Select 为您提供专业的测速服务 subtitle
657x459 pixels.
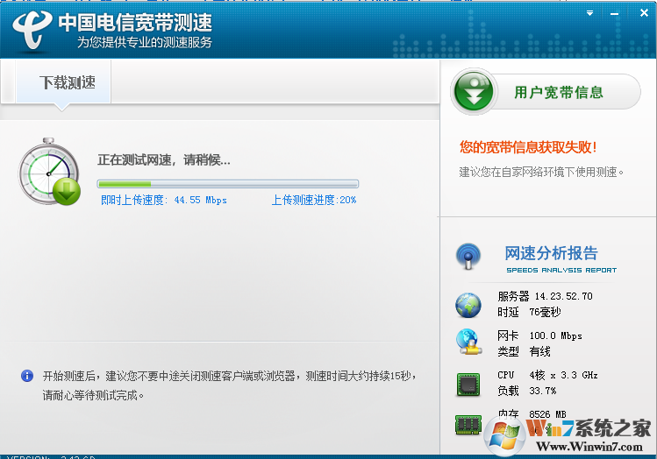pyautogui.click(x=145, y=42)
